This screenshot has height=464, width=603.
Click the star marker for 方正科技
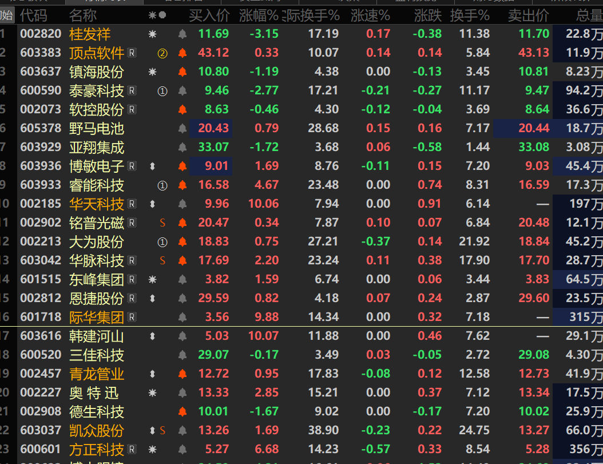[x=153, y=449]
